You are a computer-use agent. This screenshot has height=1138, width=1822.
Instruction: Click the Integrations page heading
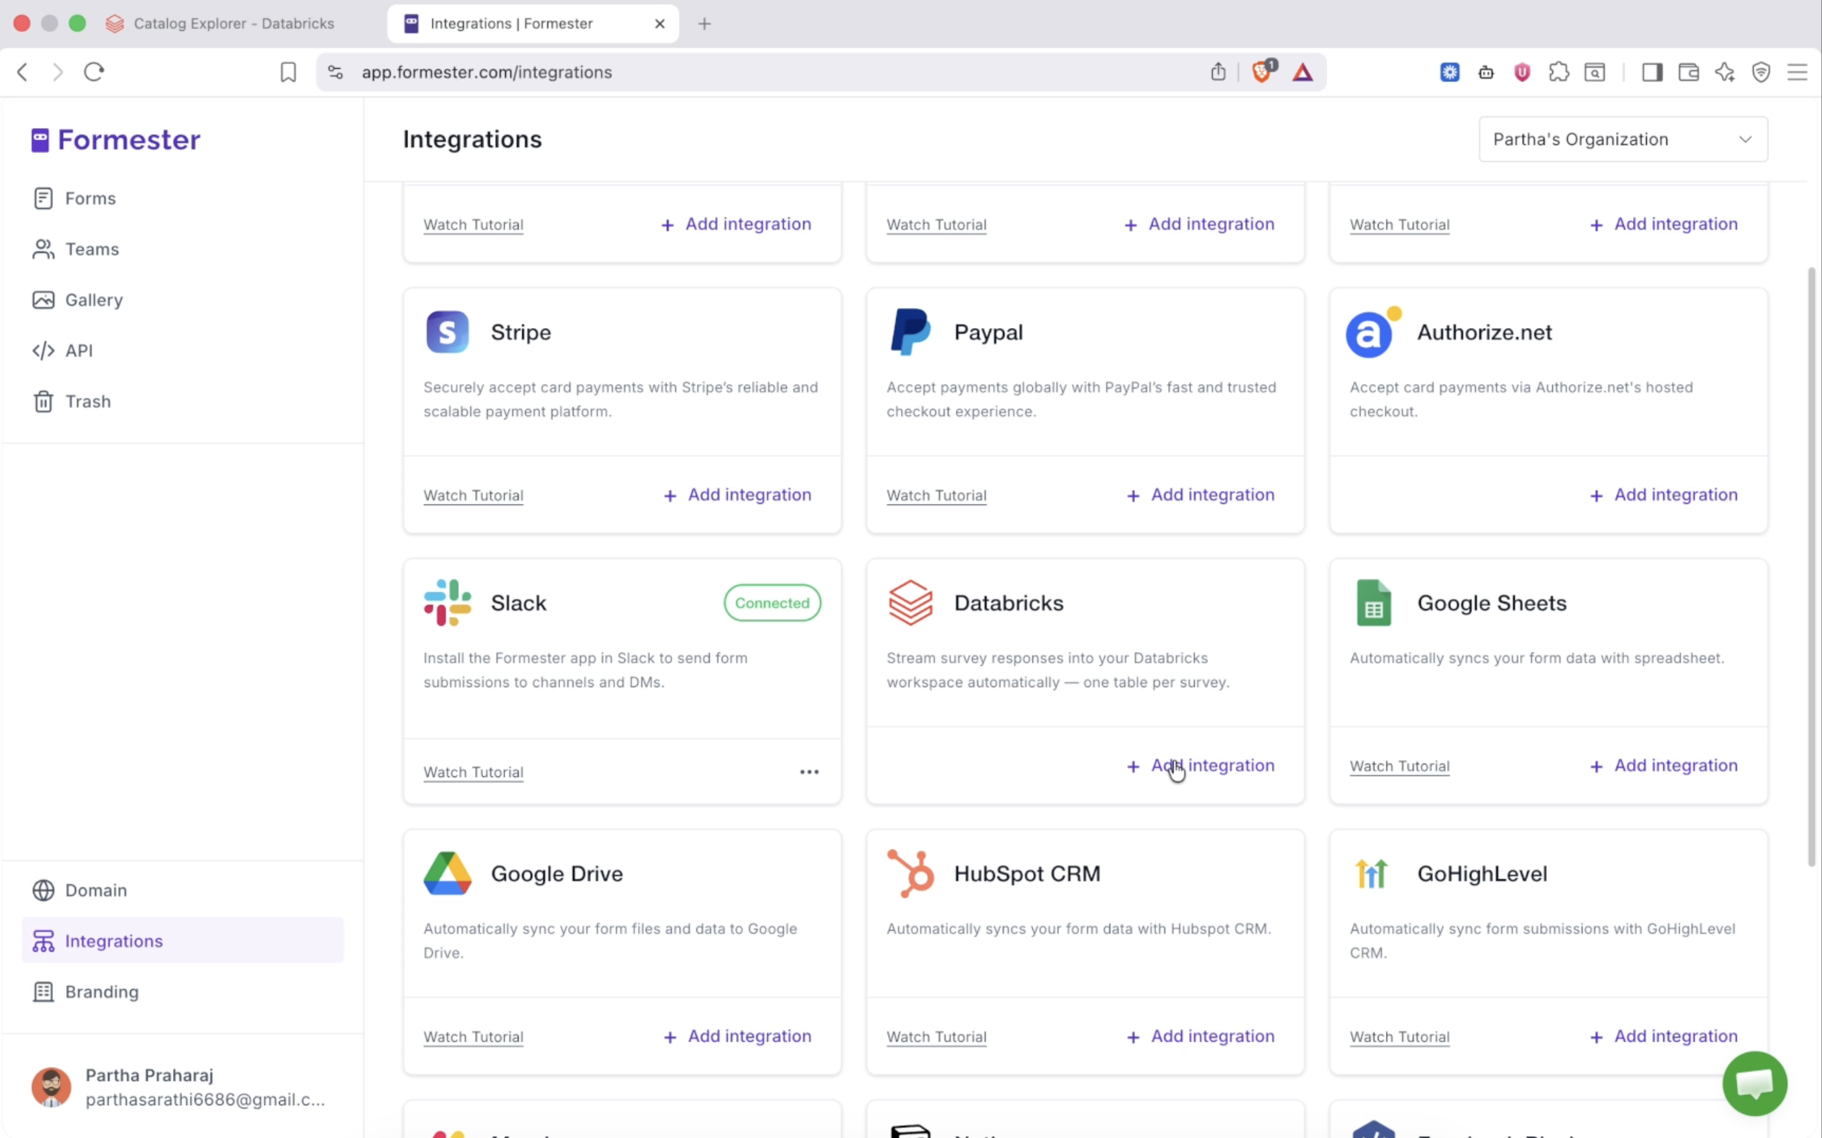(x=472, y=140)
